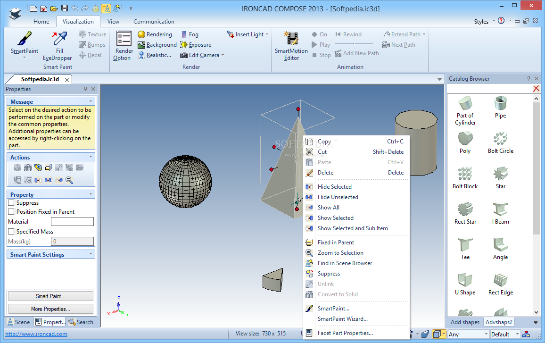
Task: Open the Help question mark icon
Action: click(501, 21)
